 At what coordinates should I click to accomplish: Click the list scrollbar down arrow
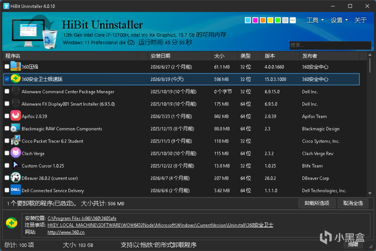click(370, 193)
